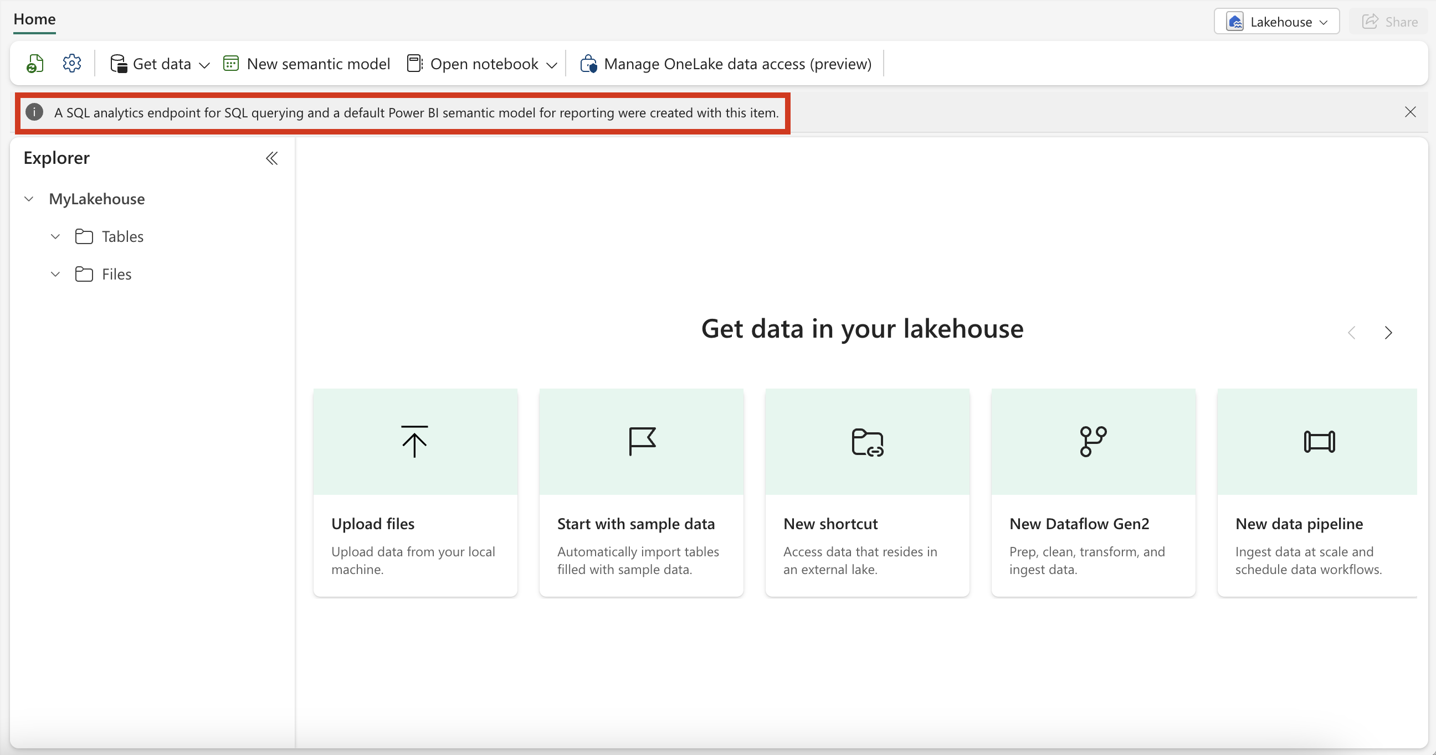Open the Get data dropdown
Image resolution: width=1436 pixels, height=755 pixels.
[x=160, y=64]
